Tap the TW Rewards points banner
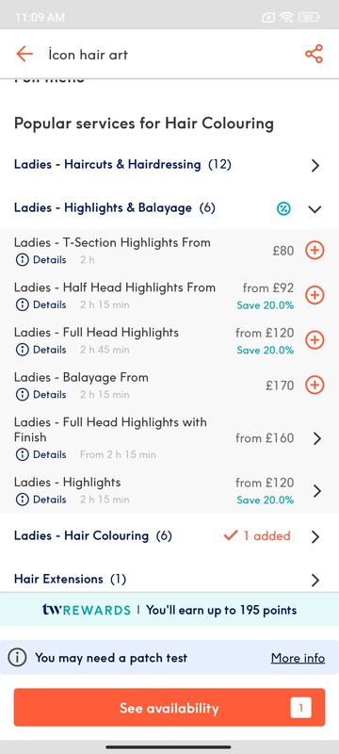The height and width of the screenshot is (754, 339). point(169,610)
